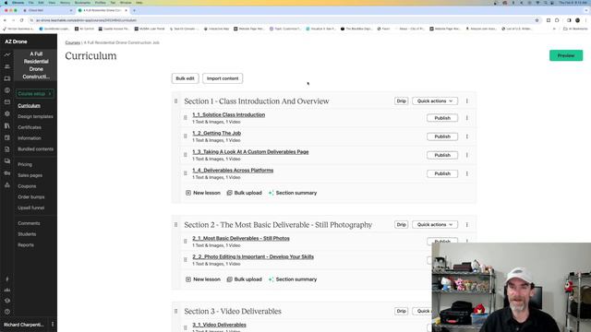Generate Section summary for Section 1

click(293, 193)
